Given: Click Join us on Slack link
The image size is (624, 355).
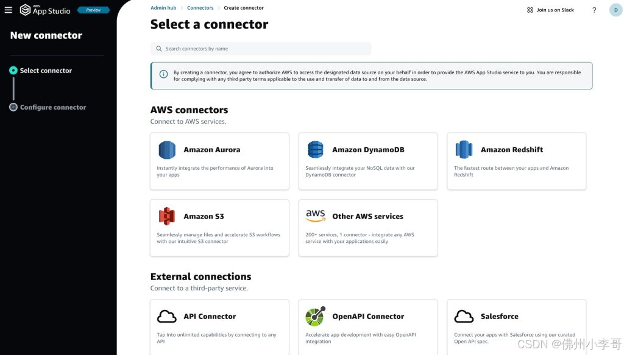Looking at the screenshot, I should pyautogui.click(x=555, y=10).
